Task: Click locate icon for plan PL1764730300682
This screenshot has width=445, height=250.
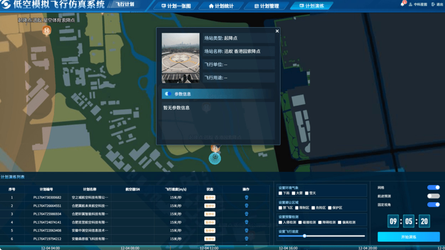Action: coord(246,197)
